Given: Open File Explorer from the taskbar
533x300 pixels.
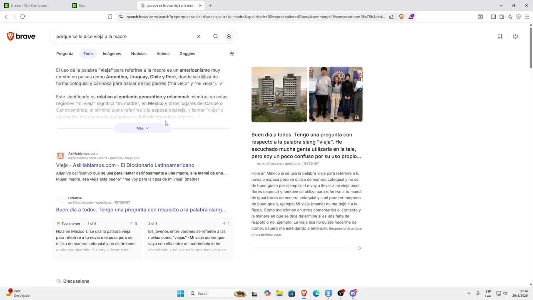Looking at the screenshot, I should click(279, 293).
